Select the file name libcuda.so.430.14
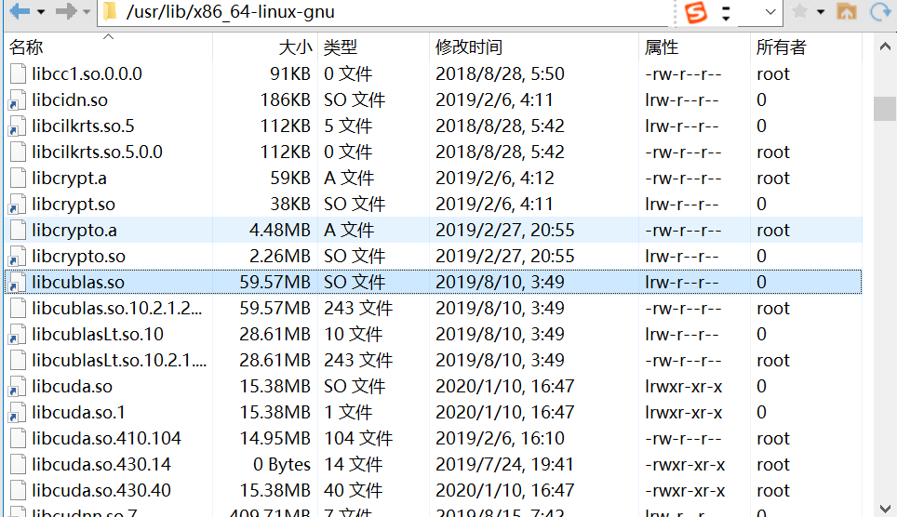 click(101, 464)
